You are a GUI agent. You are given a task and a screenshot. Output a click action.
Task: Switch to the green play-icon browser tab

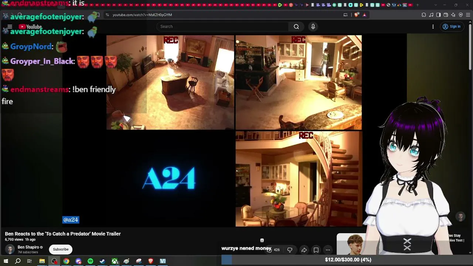pyautogui.click(x=280, y=5)
